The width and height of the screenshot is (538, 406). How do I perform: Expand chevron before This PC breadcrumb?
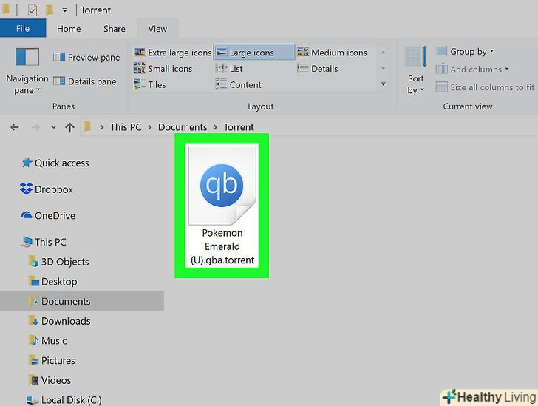pos(101,127)
